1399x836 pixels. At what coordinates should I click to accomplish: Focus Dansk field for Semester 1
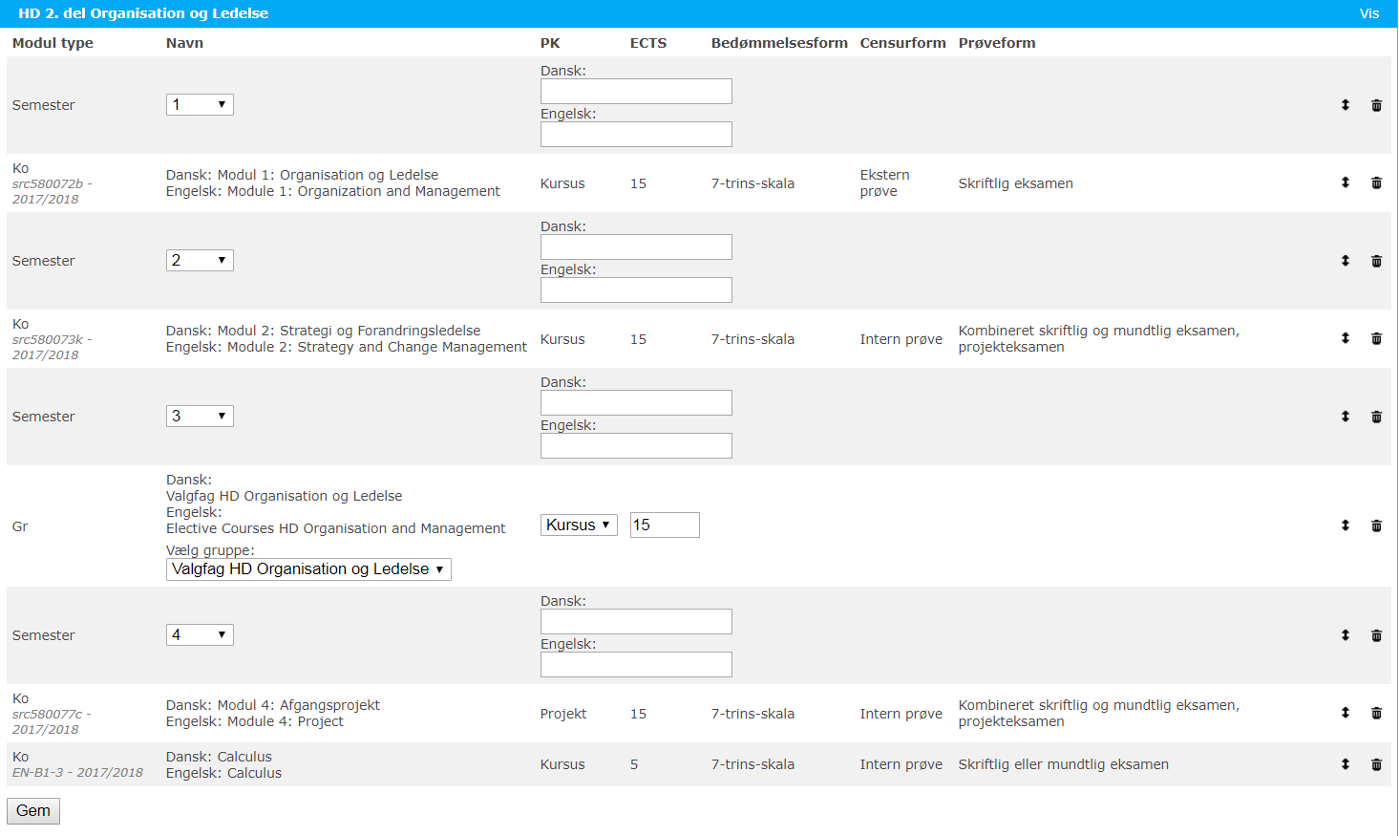636,91
